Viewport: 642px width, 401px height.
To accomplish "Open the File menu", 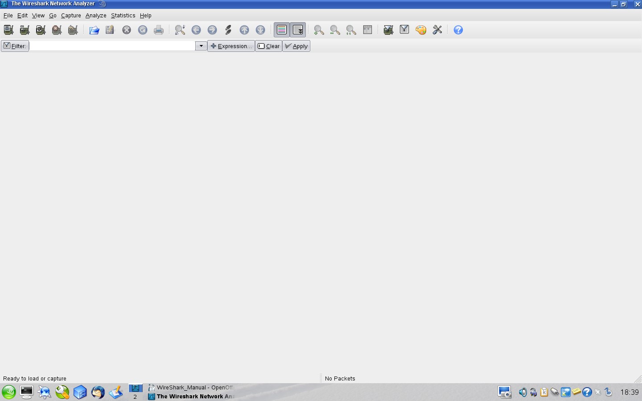I will click(x=8, y=15).
